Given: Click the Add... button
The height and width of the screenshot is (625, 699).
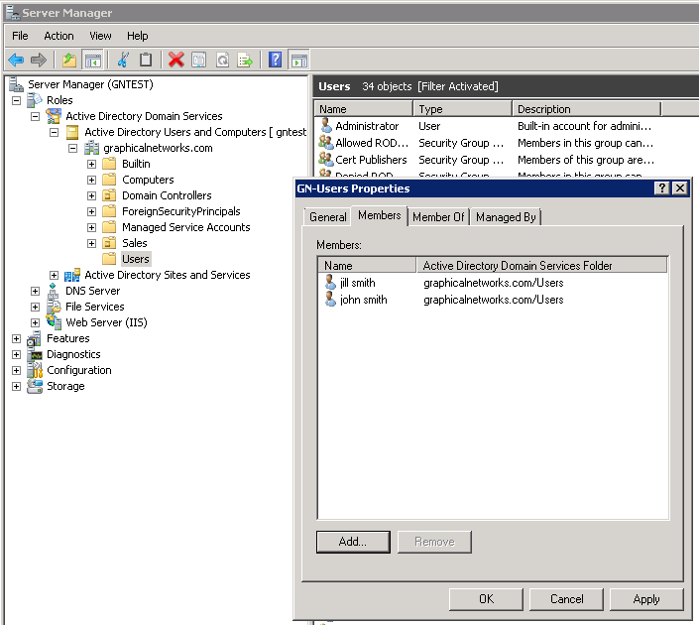Looking at the screenshot, I should pos(353,542).
